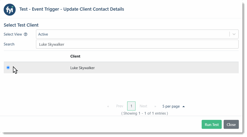Open the Select View combo box showing Active
The height and width of the screenshot is (137, 247).
tap(137, 34)
